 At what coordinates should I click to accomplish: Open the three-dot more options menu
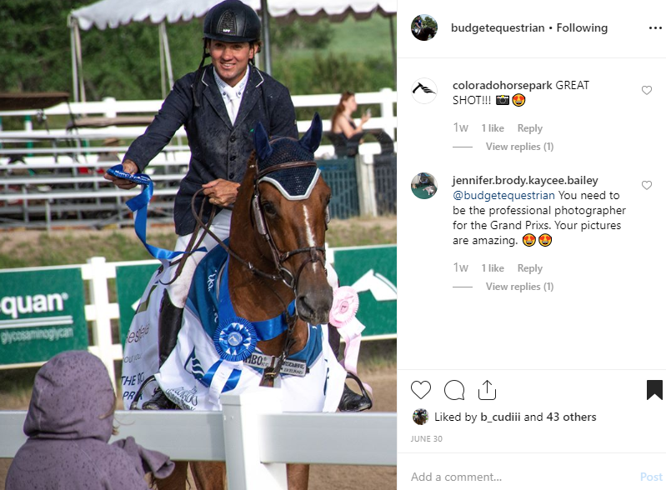[x=655, y=28]
